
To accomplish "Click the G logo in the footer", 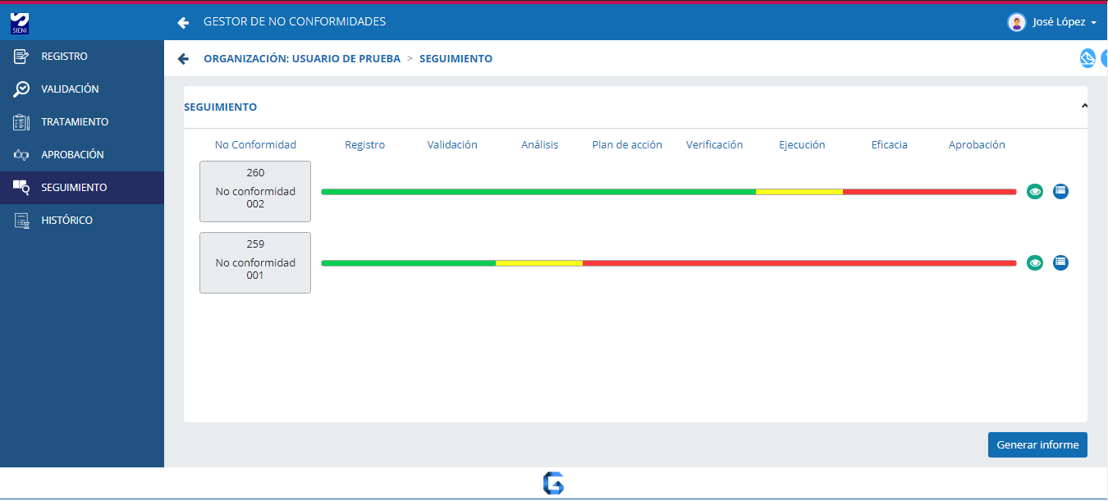I will [553, 483].
